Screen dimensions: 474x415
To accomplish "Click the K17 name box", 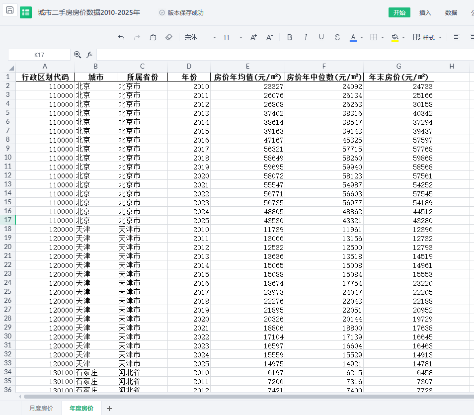I will pyautogui.click(x=39, y=55).
